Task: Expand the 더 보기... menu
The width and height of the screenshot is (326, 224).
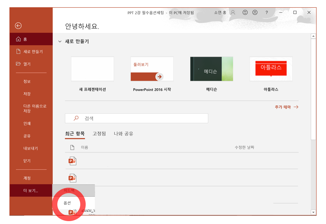Action: click(31, 191)
